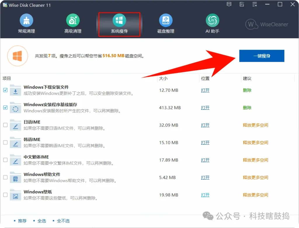The width and height of the screenshot is (299, 228).
Task: Click the 12.70 MB size value
Action: point(169,90)
